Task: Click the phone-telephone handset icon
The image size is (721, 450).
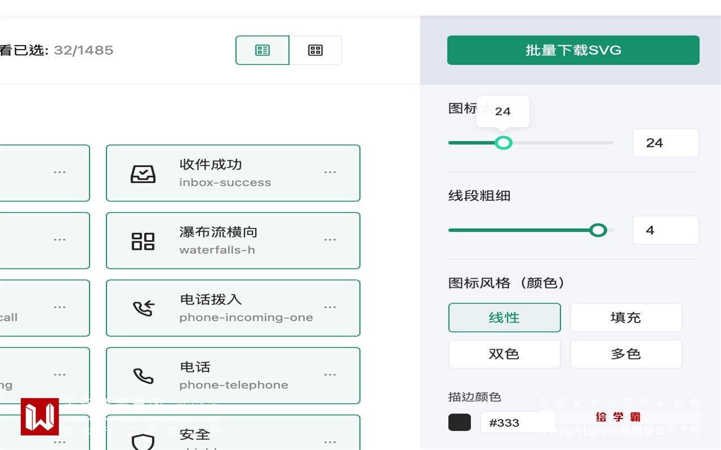Action: click(x=143, y=376)
